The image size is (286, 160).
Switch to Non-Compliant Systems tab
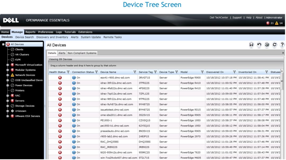point(82,53)
